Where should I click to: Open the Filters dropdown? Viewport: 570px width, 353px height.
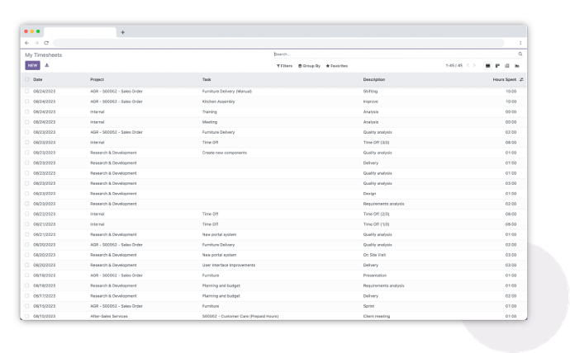tap(284, 65)
